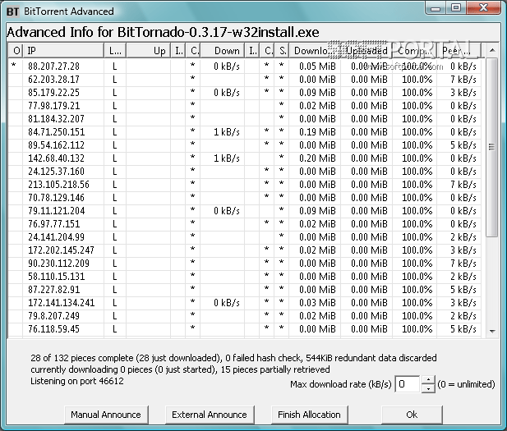Viewport: 507px width, 431px height.
Task: Minimize the BitTorrent Advanced window
Action: point(436,8)
